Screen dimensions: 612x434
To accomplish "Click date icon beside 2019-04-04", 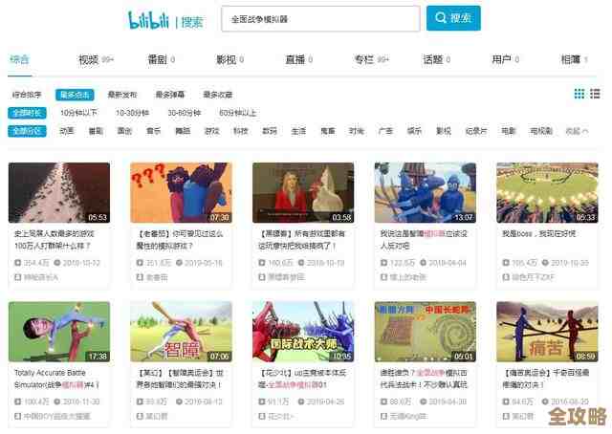I will coord(423,263).
